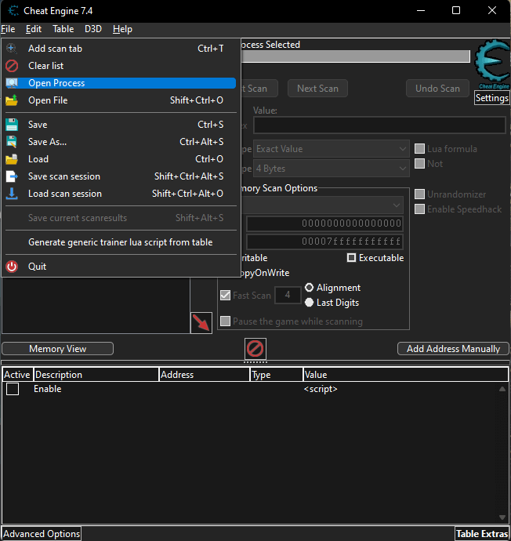Click the scan Value input field
The height and width of the screenshot is (541, 511).
[379, 125]
